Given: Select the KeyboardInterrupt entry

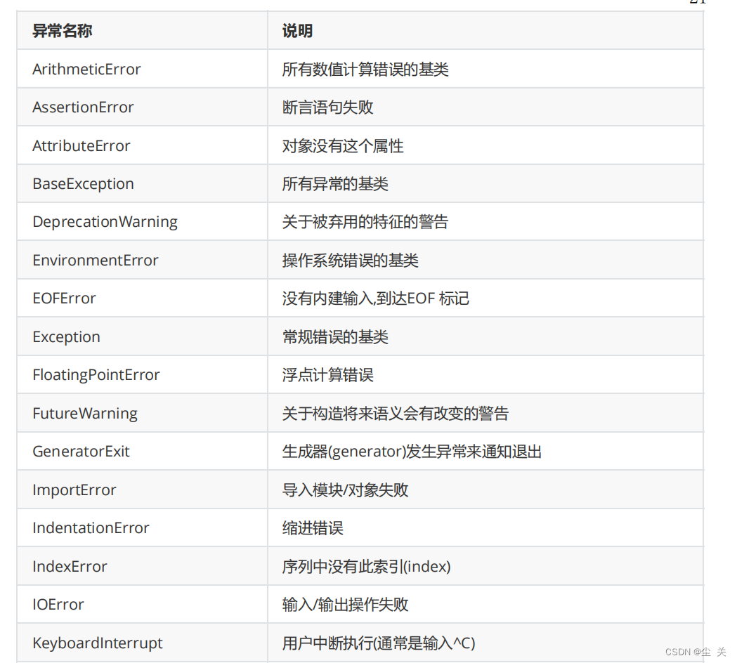Looking at the screenshot, I should [x=97, y=643].
